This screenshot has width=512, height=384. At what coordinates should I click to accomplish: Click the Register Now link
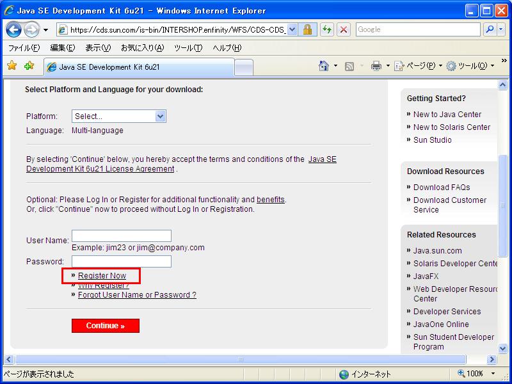click(102, 276)
